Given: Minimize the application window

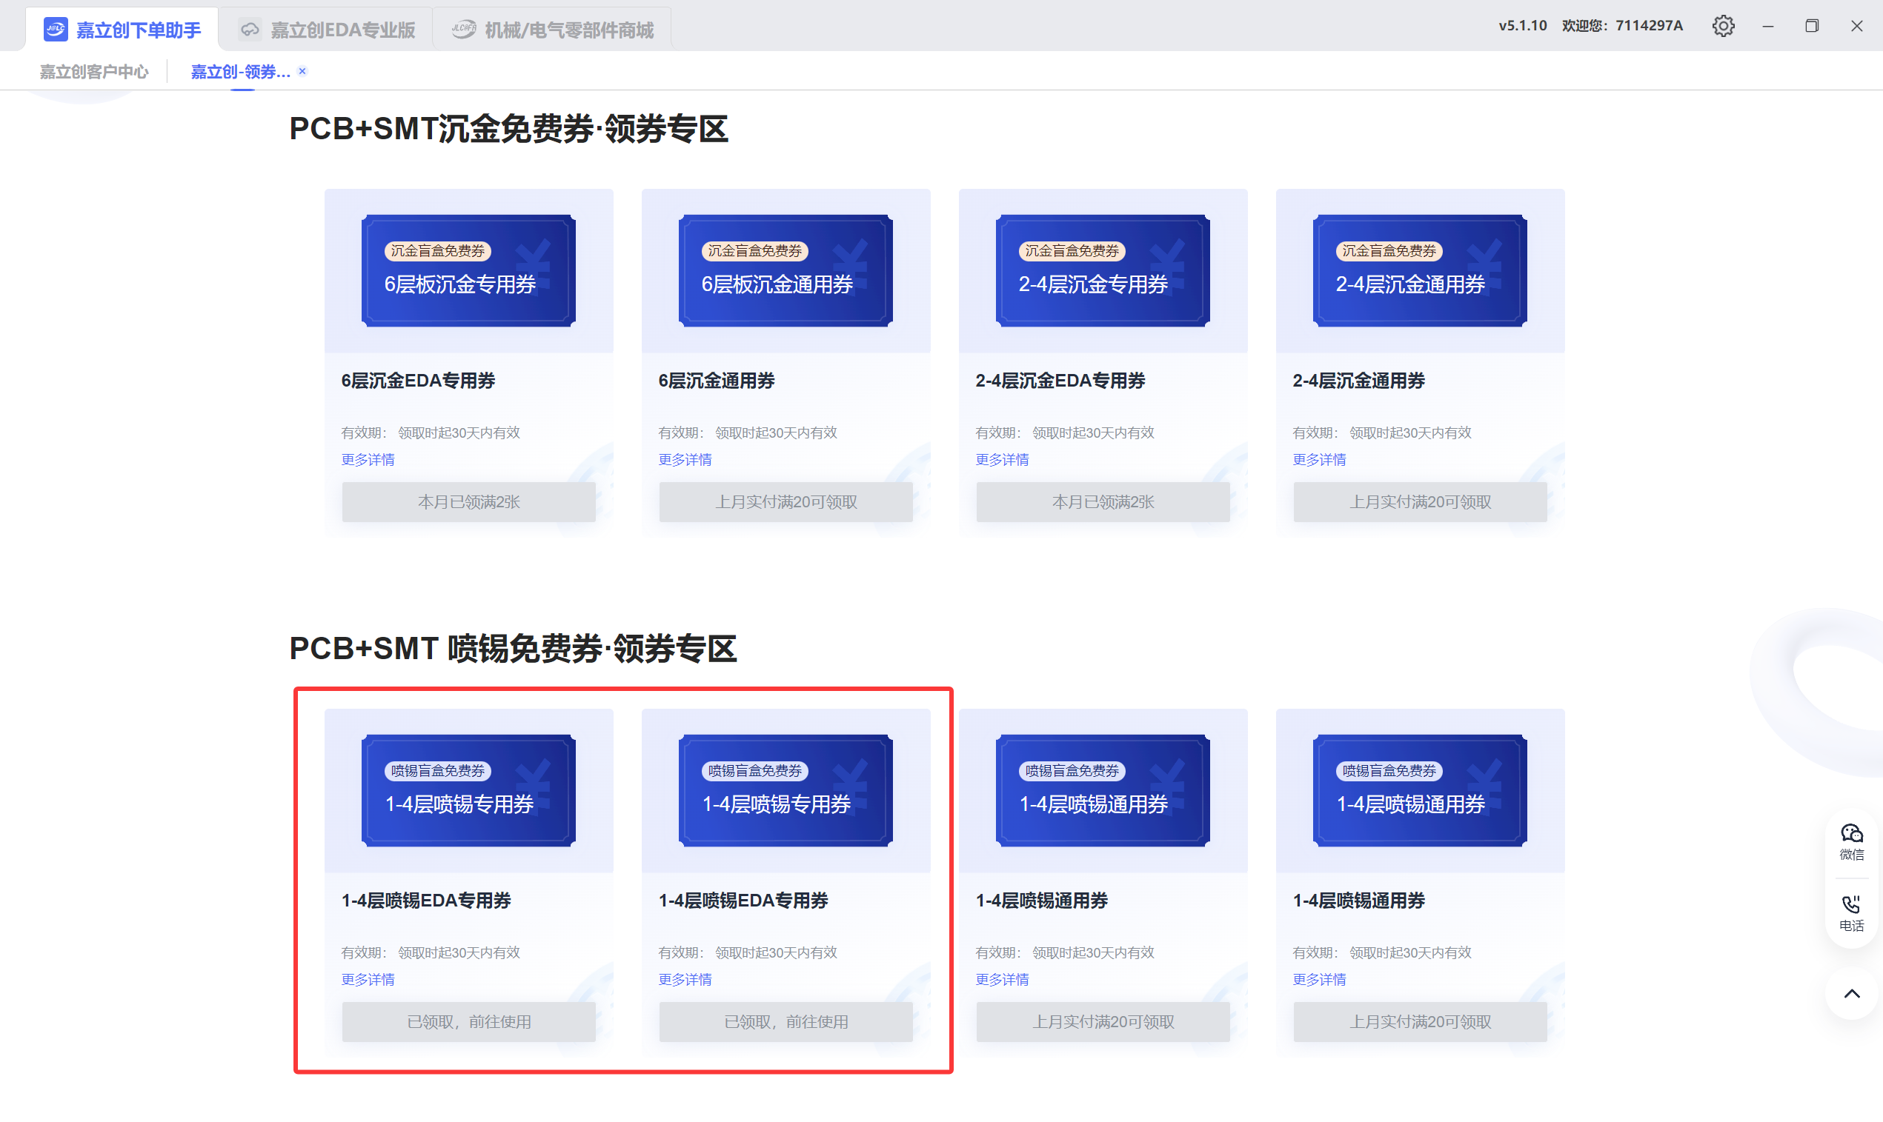Looking at the screenshot, I should [x=1767, y=26].
